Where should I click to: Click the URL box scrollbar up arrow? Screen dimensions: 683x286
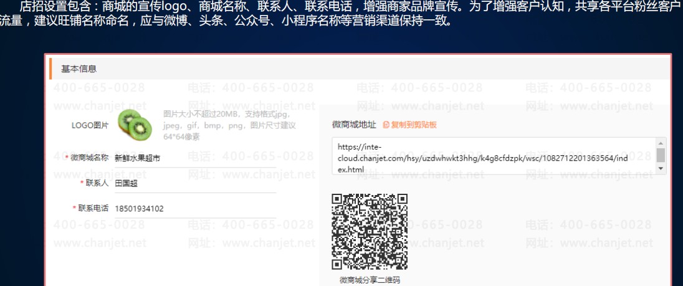click(661, 143)
